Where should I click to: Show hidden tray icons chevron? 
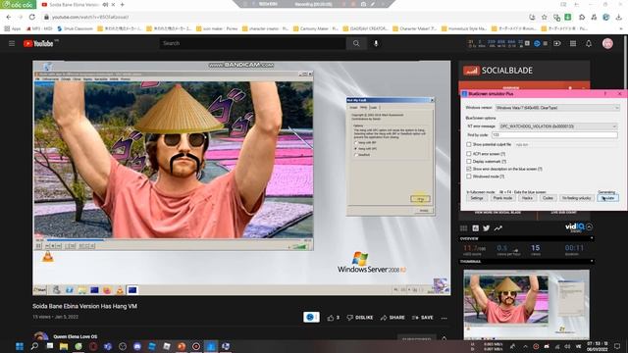tap(525, 346)
